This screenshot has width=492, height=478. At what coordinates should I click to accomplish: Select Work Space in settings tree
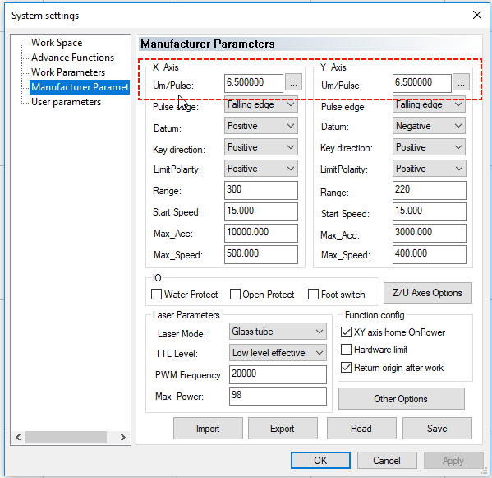[x=57, y=43]
